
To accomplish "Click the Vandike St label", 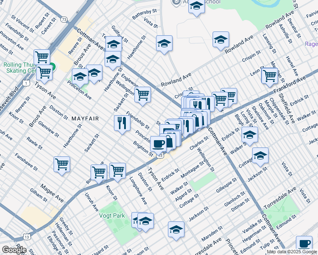I will [x=252, y=226].
